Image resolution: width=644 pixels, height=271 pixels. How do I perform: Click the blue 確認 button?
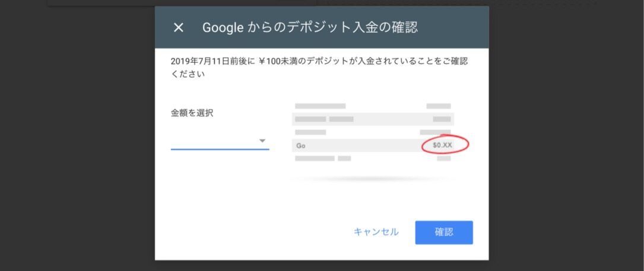click(x=444, y=232)
